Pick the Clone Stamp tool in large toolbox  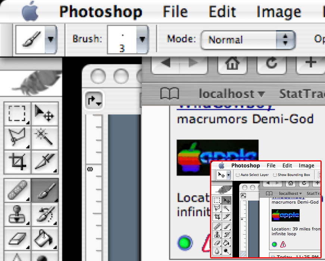[x=17, y=214]
